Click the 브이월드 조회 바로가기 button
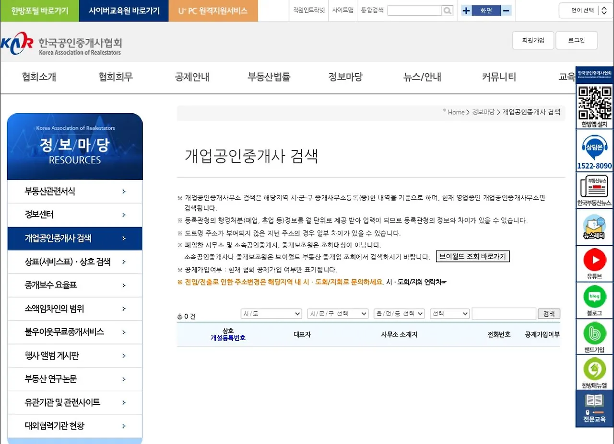 pos(472,256)
